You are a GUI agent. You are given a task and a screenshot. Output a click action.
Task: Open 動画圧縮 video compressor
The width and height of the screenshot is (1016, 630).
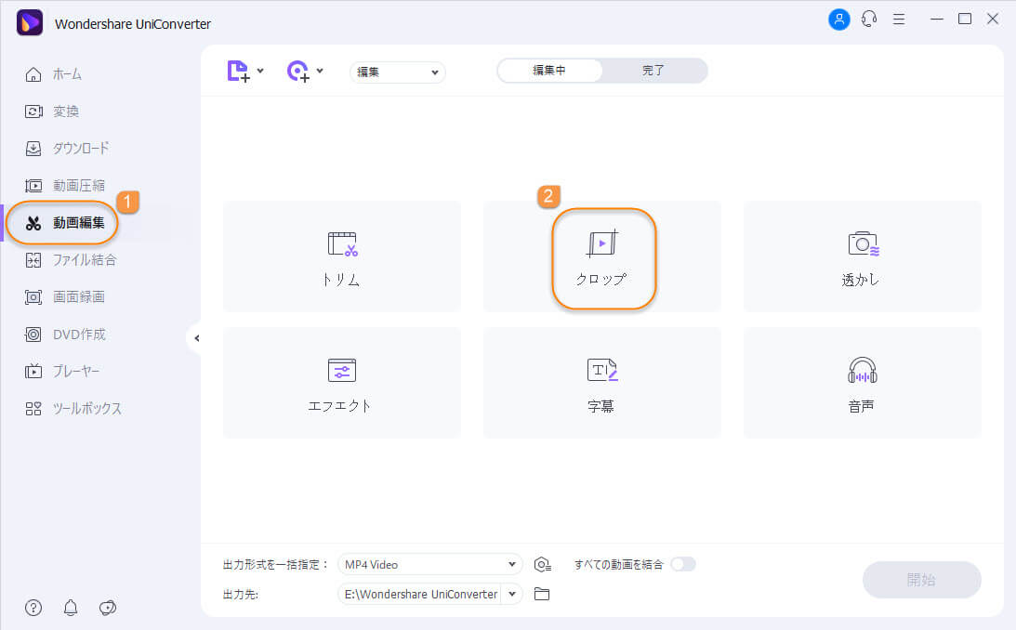point(65,186)
